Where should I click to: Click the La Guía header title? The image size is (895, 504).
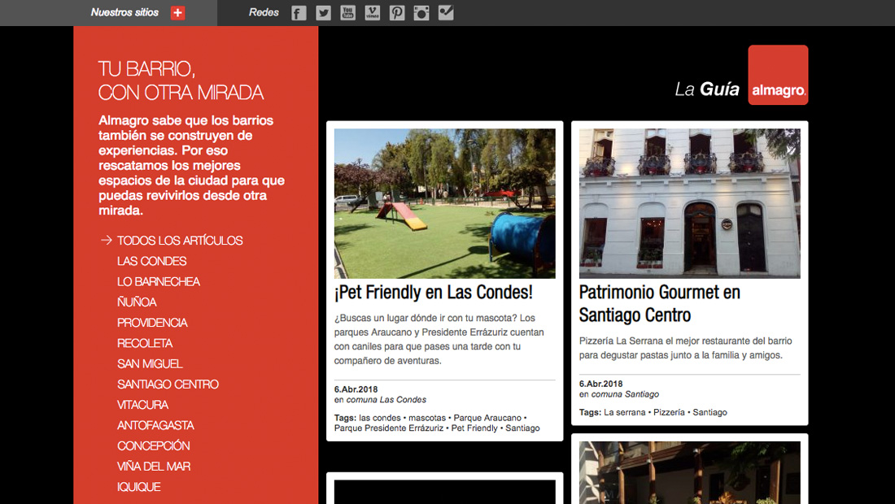pyautogui.click(x=707, y=89)
